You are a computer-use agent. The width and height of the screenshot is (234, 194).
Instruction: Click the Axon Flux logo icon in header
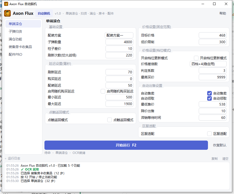[7, 13]
